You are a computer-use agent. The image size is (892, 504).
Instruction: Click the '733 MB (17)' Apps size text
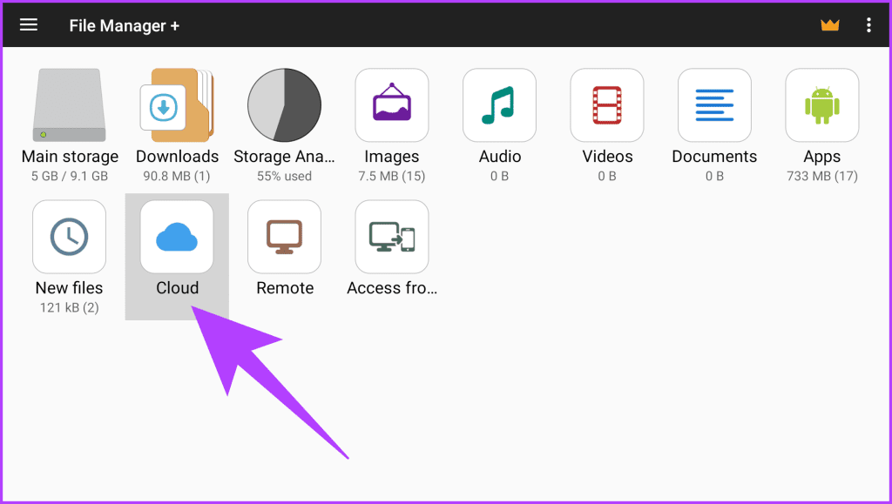click(x=822, y=176)
